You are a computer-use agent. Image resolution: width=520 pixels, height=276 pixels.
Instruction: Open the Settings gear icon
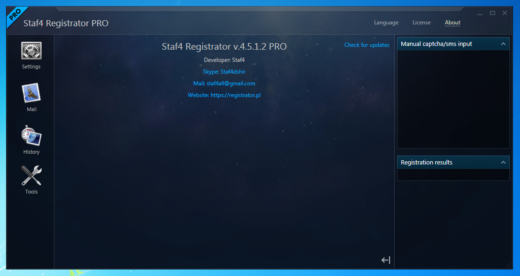click(31, 51)
